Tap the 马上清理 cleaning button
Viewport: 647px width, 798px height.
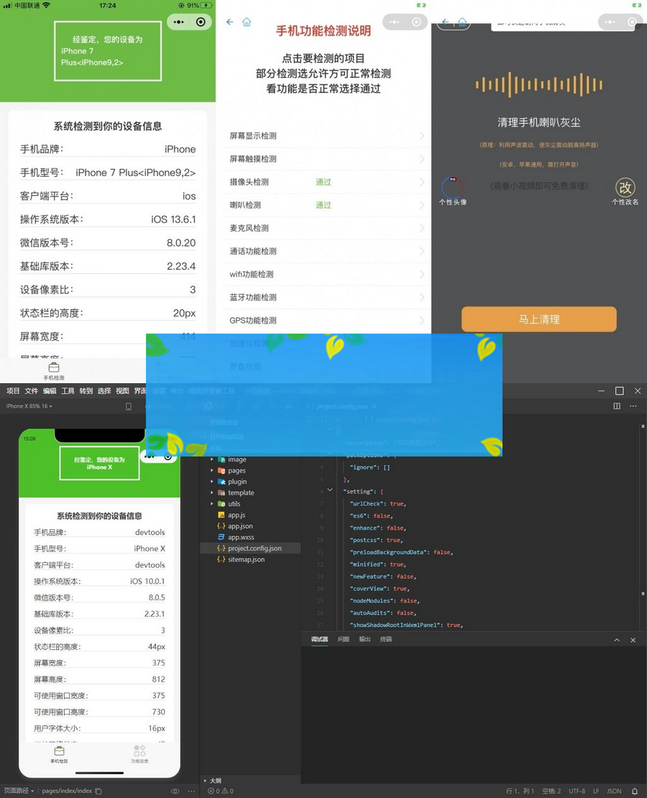coord(538,319)
